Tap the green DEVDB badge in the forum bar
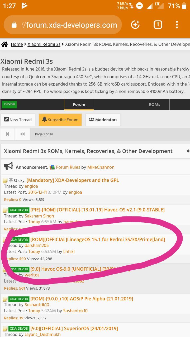 click(x=9, y=104)
